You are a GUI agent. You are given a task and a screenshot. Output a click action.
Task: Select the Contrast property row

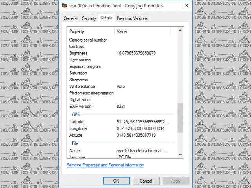coord(76,47)
